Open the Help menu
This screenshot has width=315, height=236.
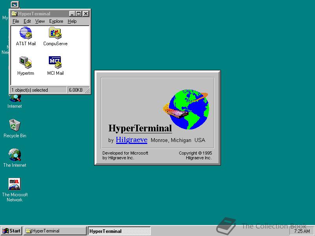click(x=72, y=21)
